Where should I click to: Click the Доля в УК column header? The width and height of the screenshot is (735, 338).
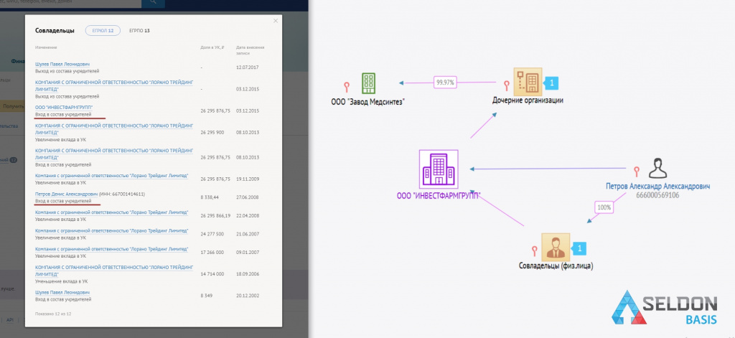point(211,47)
